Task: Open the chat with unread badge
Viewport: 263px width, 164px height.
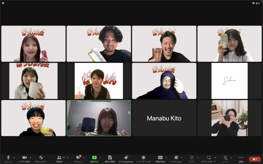Action: [x=78, y=158]
